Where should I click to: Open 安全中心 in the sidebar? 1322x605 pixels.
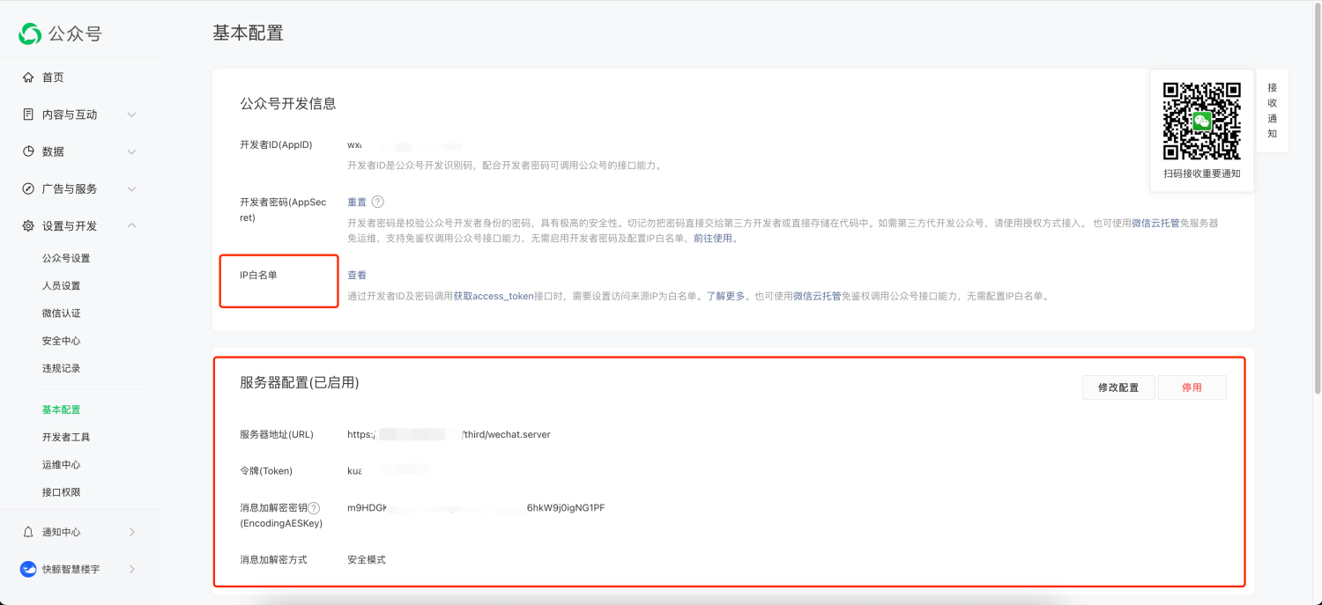pos(62,341)
